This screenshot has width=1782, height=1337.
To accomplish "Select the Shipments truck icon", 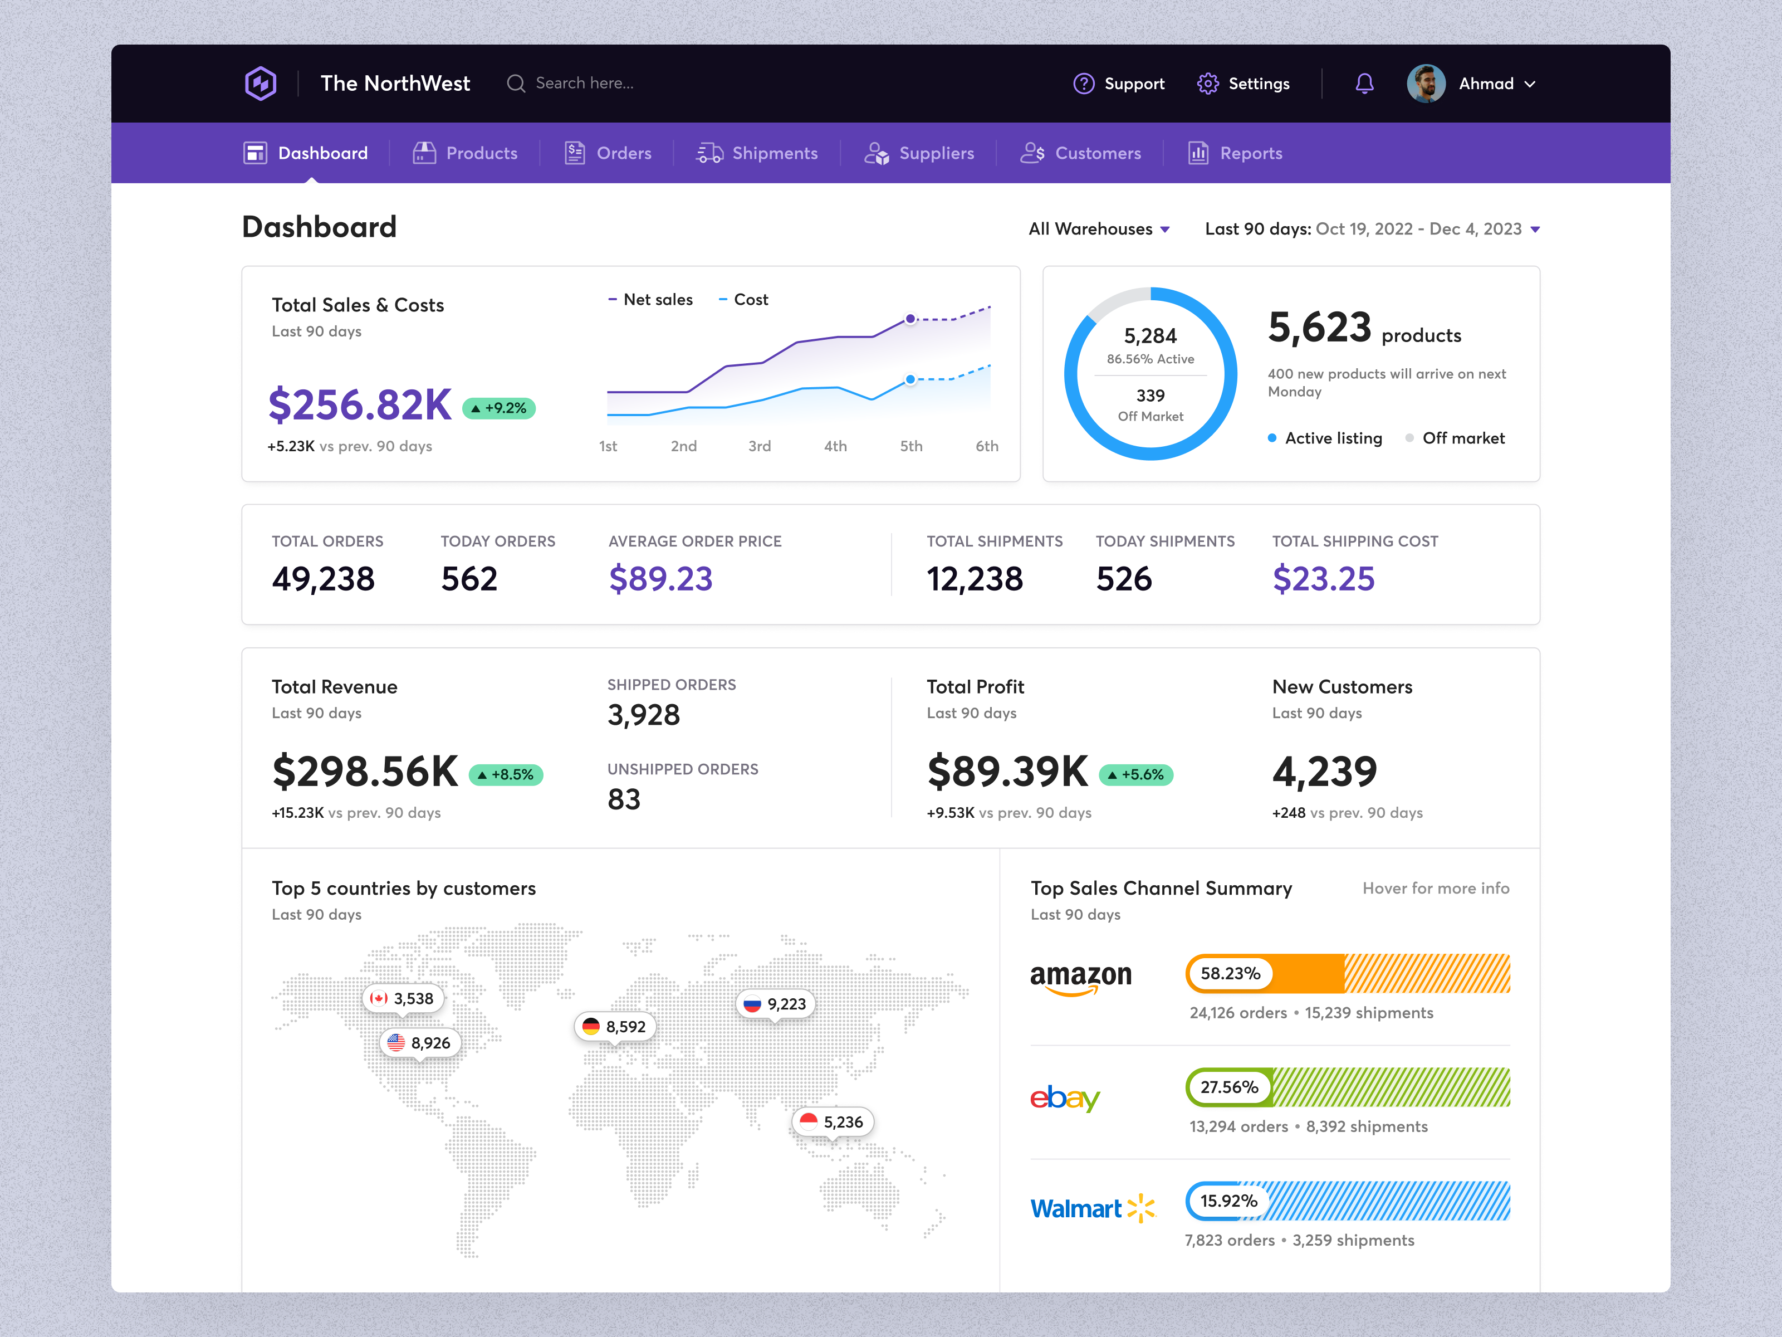I will (x=709, y=152).
